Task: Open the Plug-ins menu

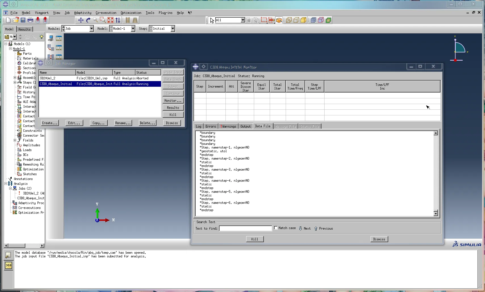Action: (165, 13)
